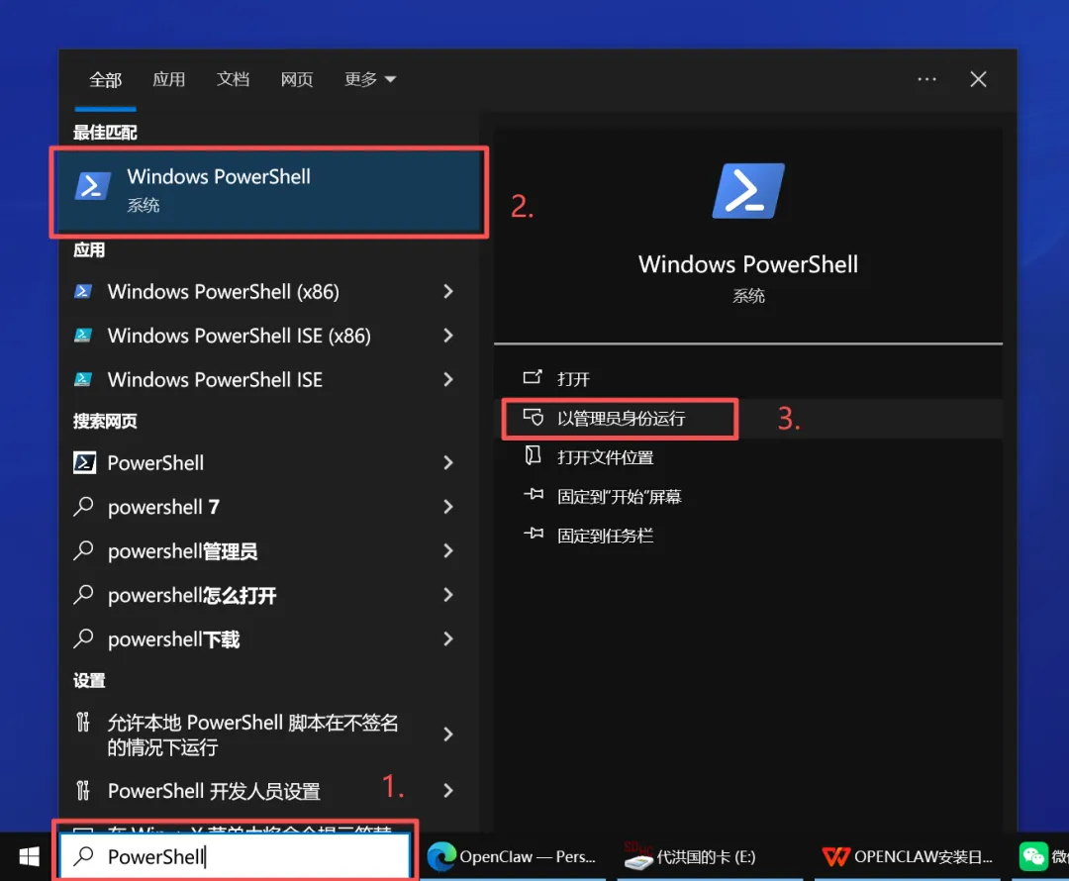
Task: Open the WPS OPENCLAW安装日 taskbar document
Action: point(908,856)
